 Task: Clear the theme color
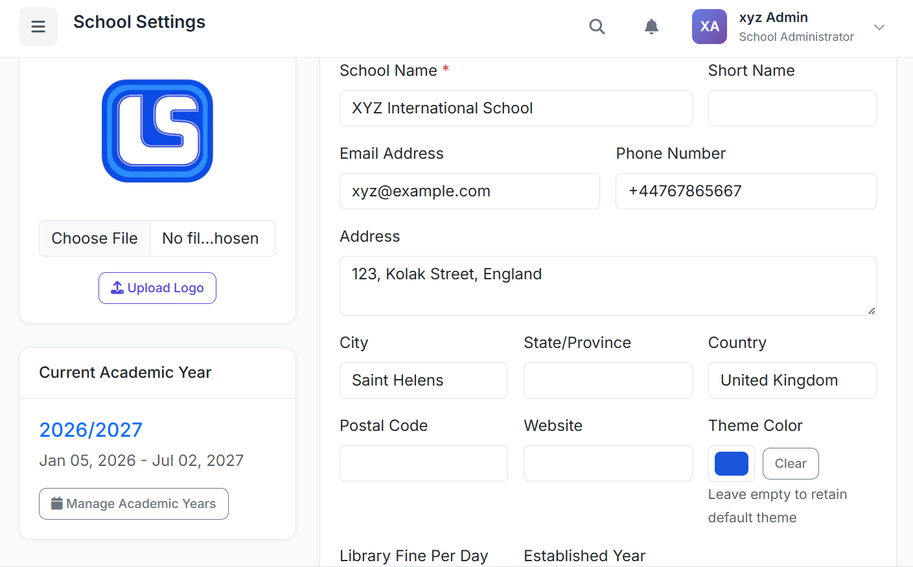790,464
